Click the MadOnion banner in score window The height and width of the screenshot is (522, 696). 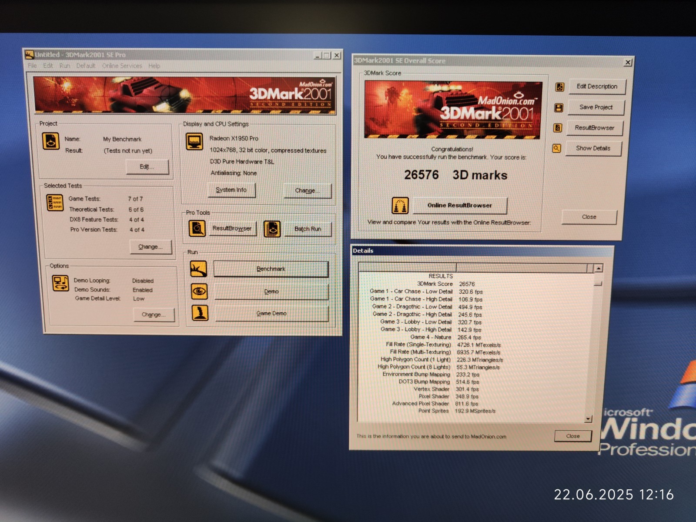click(x=453, y=110)
